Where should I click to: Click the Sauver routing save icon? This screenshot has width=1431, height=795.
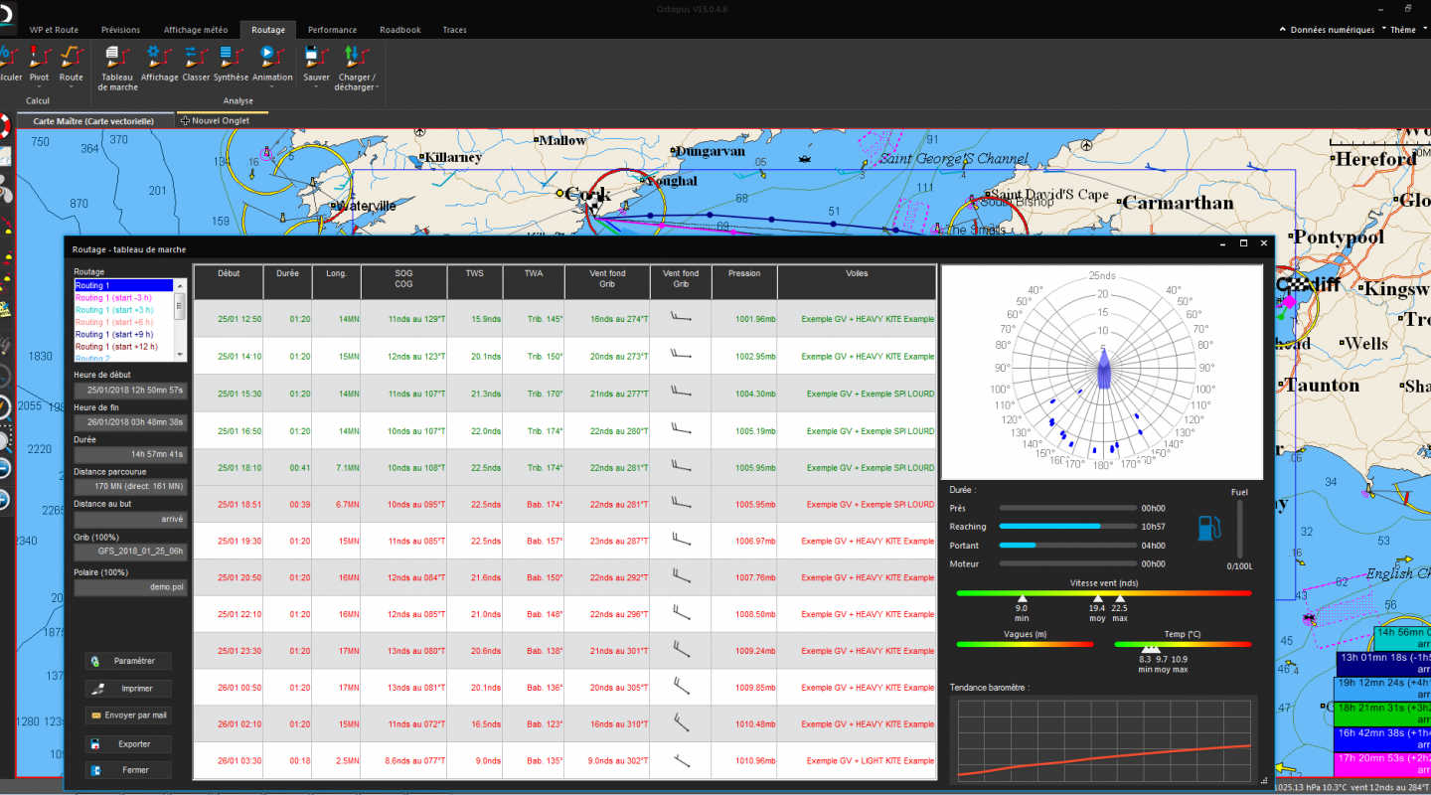pos(316,62)
